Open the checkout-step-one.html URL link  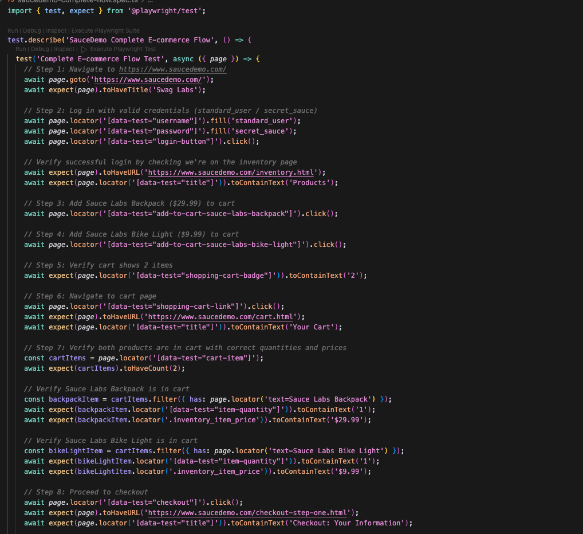[250, 513]
